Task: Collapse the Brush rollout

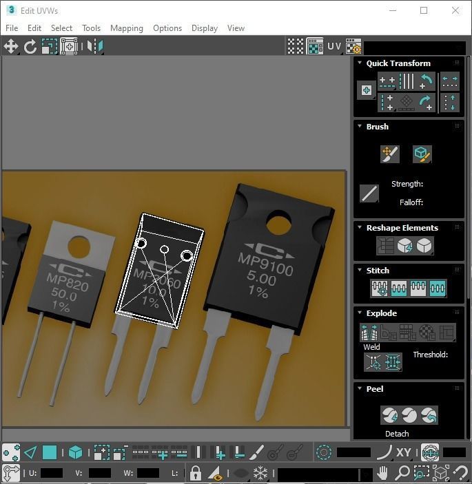Action: tap(360, 126)
